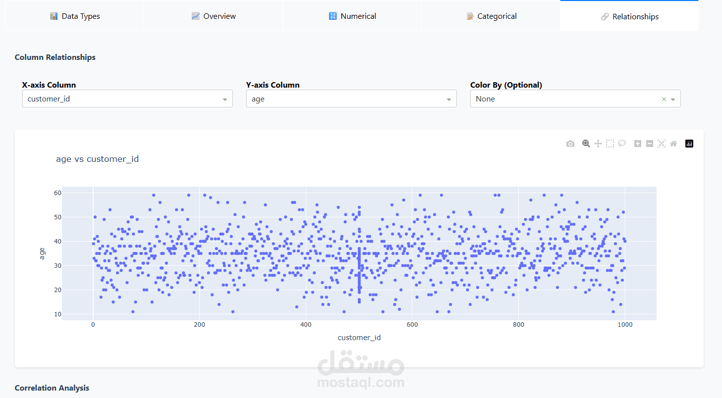
Task: Reset axes with the home icon
Action: (x=673, y=144)
